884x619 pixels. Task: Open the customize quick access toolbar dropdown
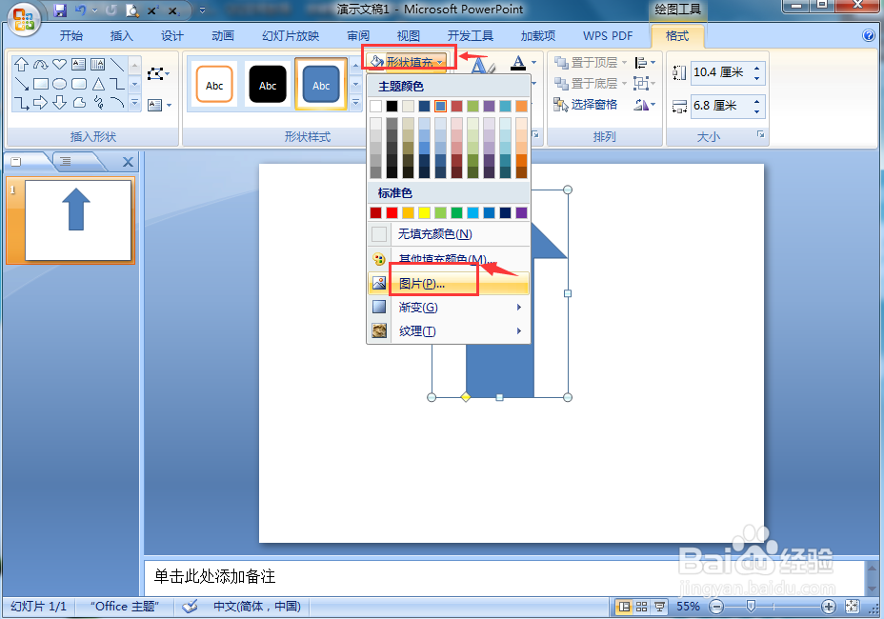click(x=202, y=10)
